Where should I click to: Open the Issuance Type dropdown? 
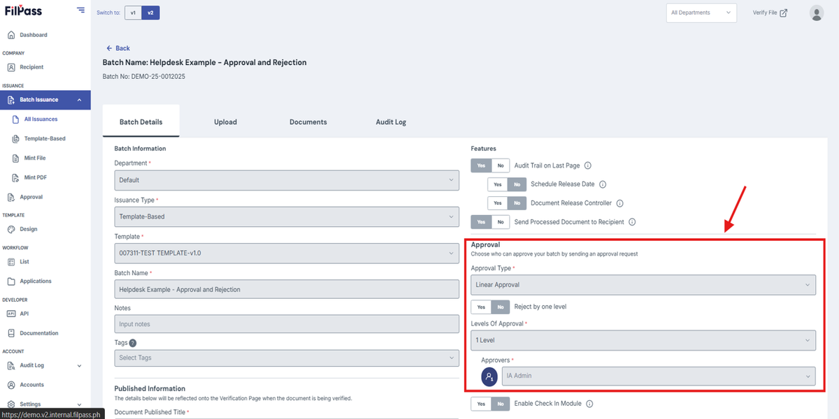[287, 216]
